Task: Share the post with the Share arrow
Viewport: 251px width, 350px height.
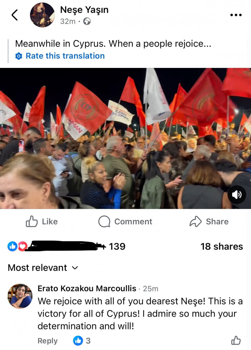Action: 209,222
